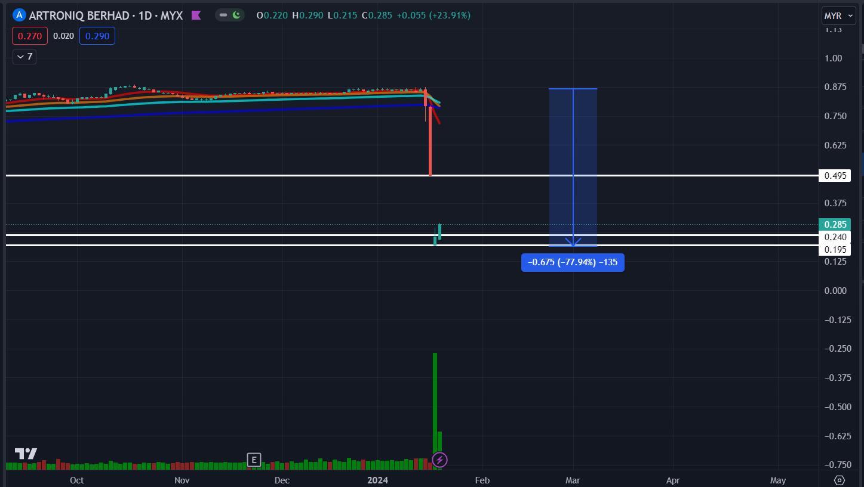This screenshot has height=487, width=864.
Task: Click the 0.285 current price label
Action: (835, 224)
